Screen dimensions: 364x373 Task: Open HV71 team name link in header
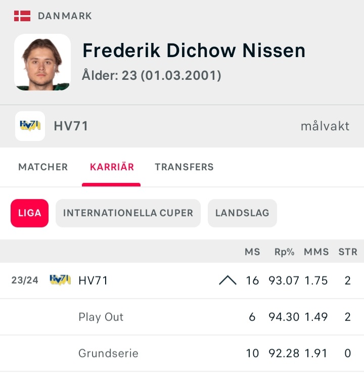71,126
